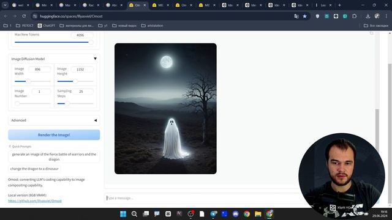Open File Explorer from the taskbar
Screen dimensions: 392x220
point(258,214)
